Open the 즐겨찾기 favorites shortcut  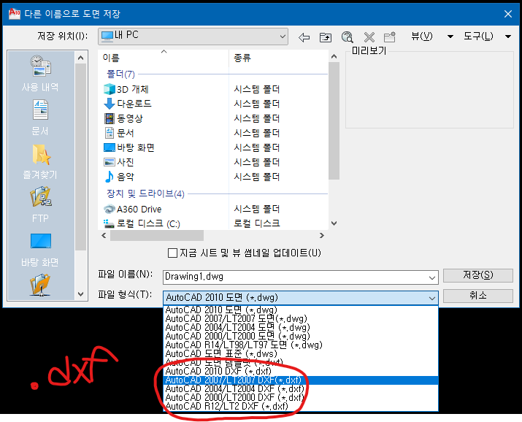coord(40,161)
